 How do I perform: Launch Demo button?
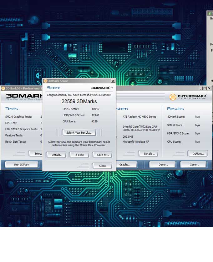click(x=163, y=165)
